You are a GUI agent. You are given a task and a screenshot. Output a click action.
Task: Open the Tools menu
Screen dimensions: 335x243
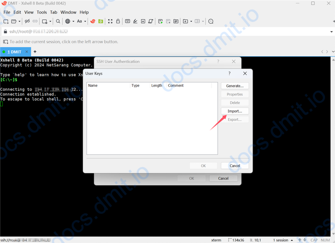(42, 12)
